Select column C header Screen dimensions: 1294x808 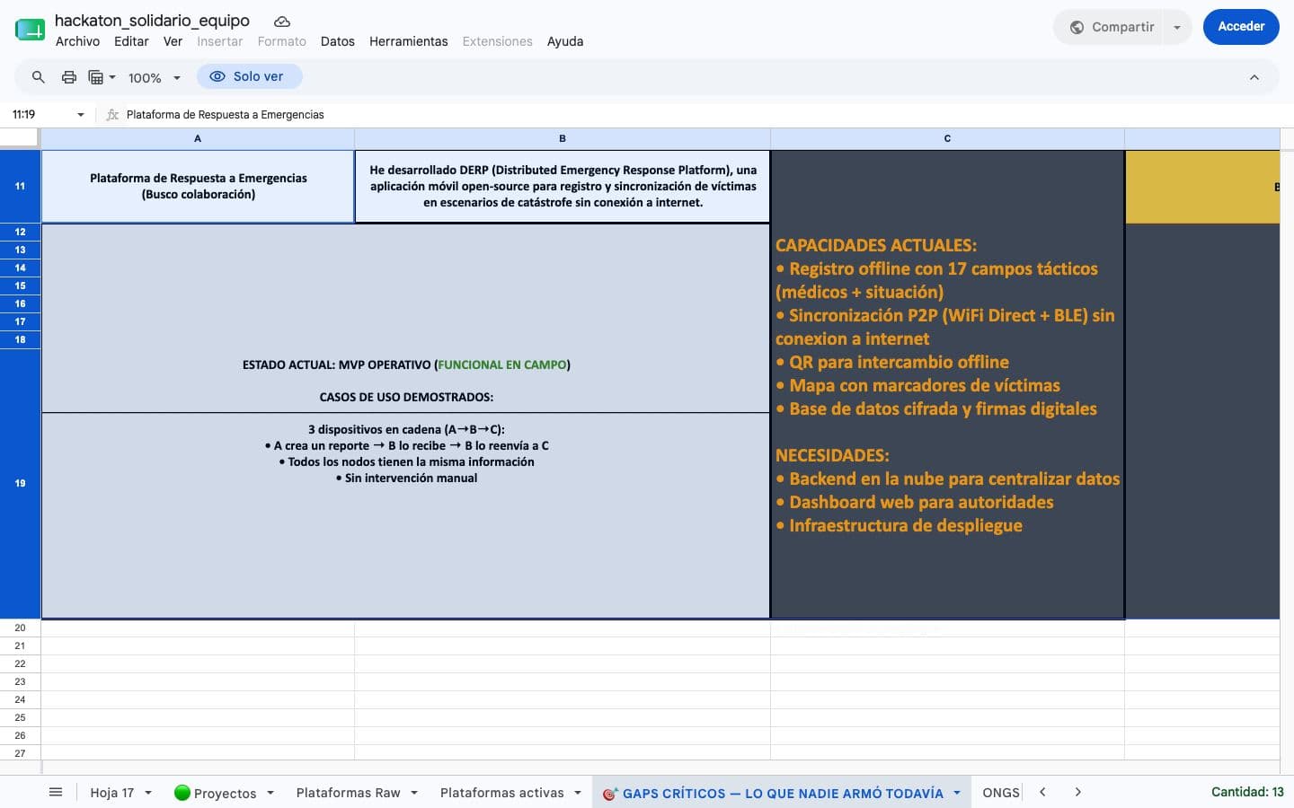947,138
